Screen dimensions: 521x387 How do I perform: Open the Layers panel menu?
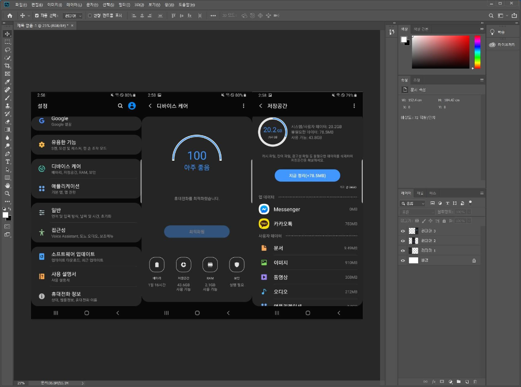pos(482,193)
